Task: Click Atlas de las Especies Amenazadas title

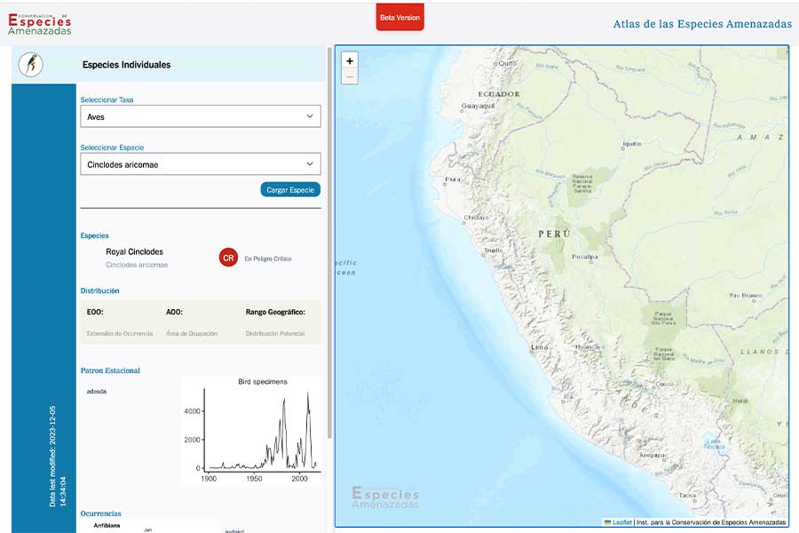Action: (702, 24)
